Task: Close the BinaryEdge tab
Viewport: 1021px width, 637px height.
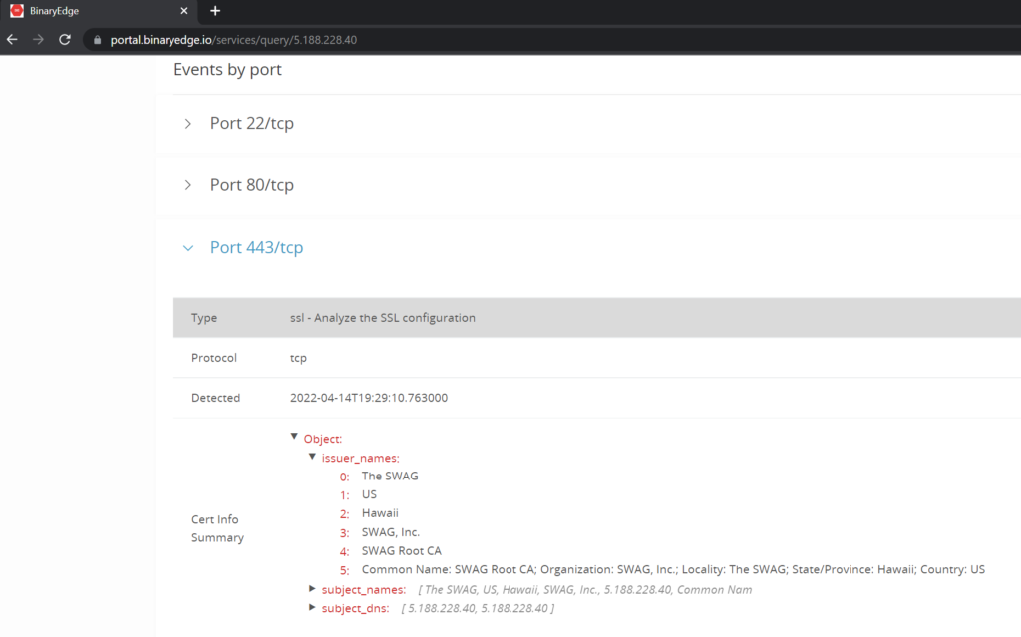Action: click(184, 11)
